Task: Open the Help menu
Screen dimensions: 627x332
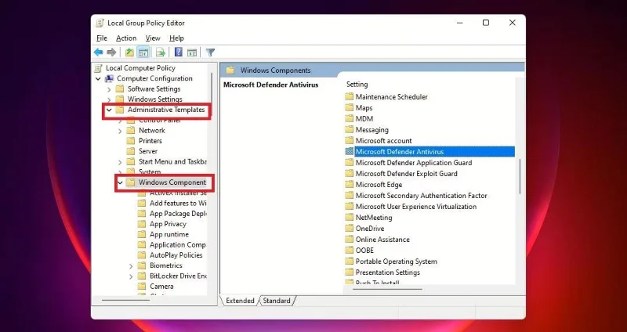Action: point(176,38)
